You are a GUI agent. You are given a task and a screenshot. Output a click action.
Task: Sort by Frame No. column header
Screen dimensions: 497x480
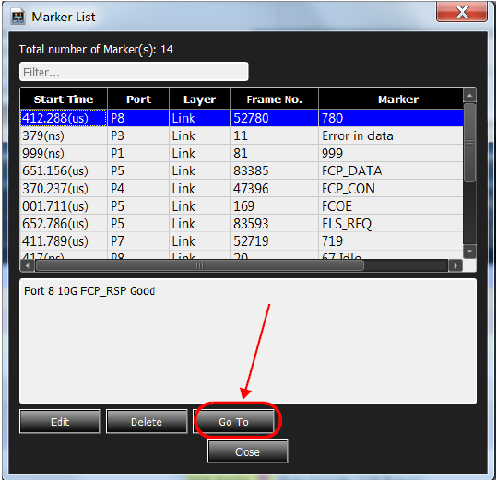pos(274,100)
